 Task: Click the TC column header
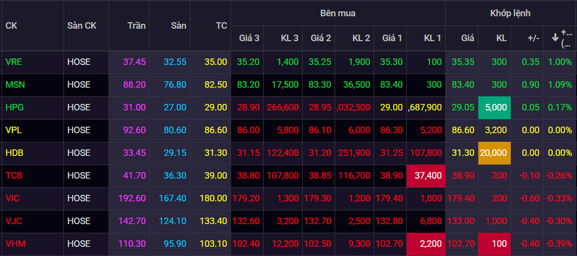pyautogui.click(x=221, y=26)
